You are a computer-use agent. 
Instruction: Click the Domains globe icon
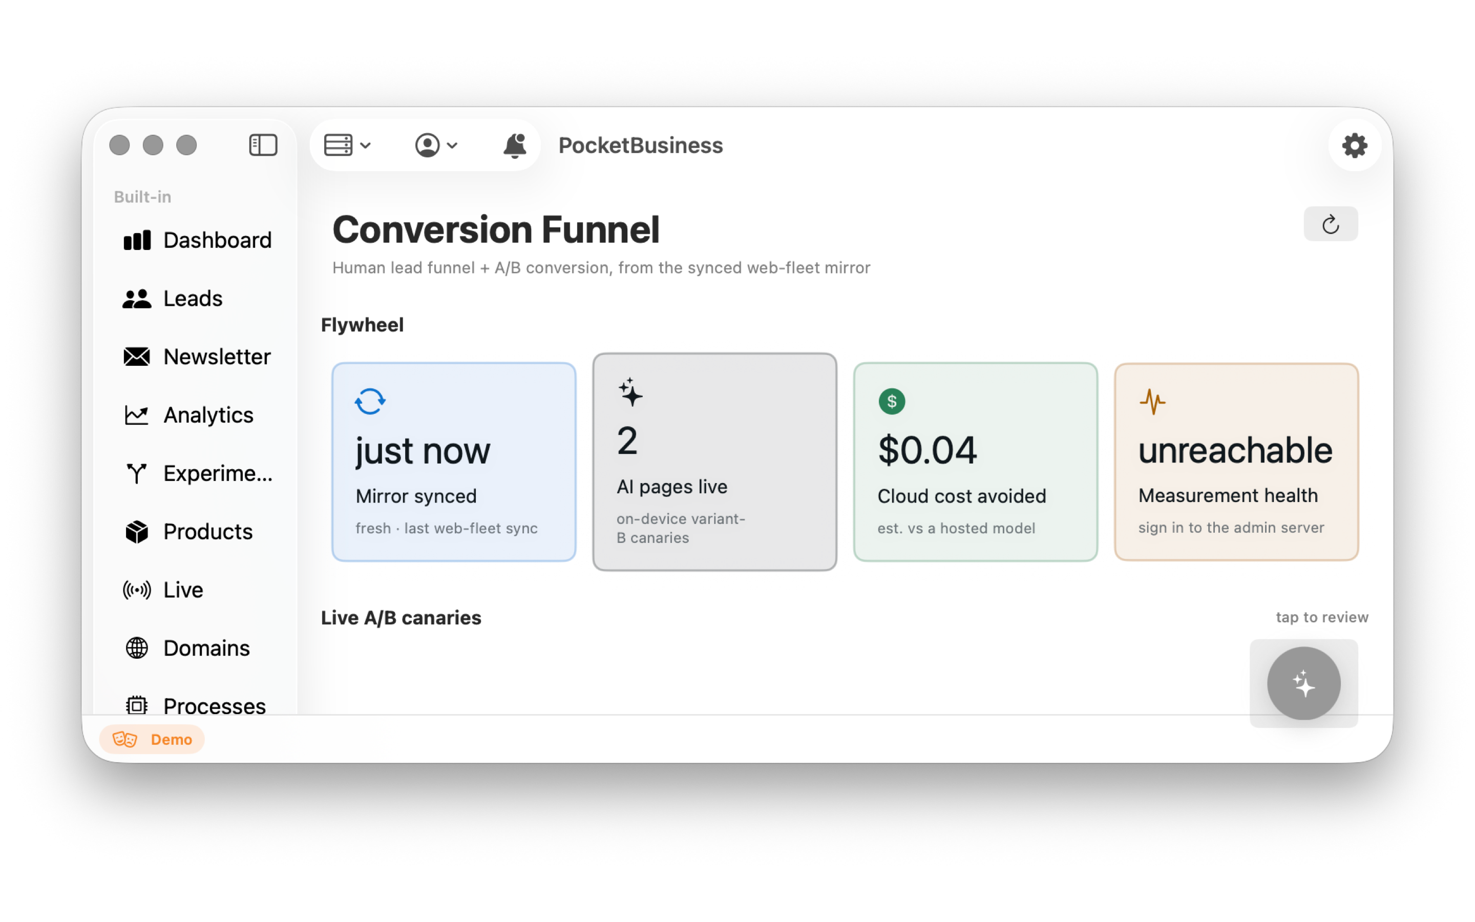tap(137, 648)
